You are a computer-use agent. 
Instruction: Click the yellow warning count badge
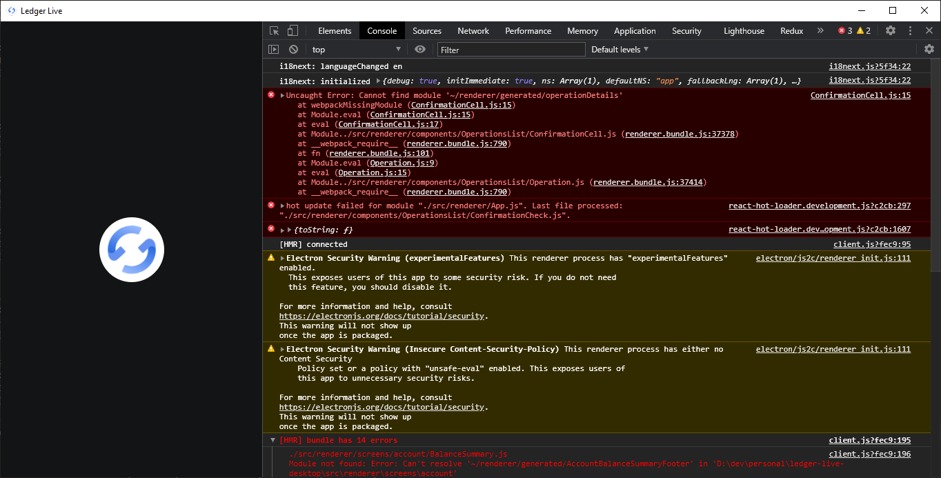click(864, 30)
